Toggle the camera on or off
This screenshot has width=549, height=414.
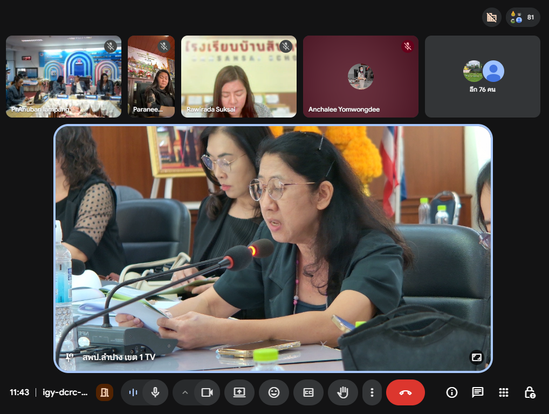click(207, 392)
